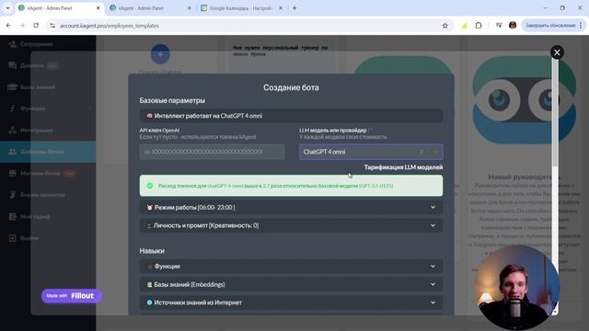Image resolution: width=589 pixels, height=331 pixels.
Task: Select the first iiAgent - Admin Panel tab
Action: click(59, 8)
